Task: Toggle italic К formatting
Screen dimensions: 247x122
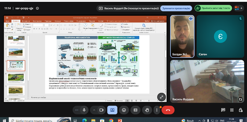Action: click(x=36, y=29)
